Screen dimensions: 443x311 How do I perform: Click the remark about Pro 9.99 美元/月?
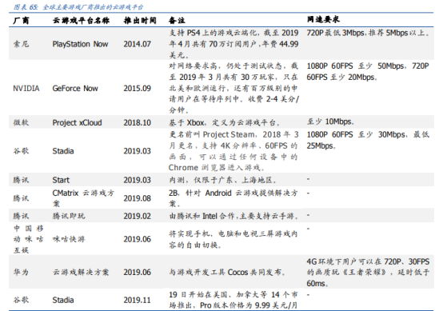[x=233, y=300]
